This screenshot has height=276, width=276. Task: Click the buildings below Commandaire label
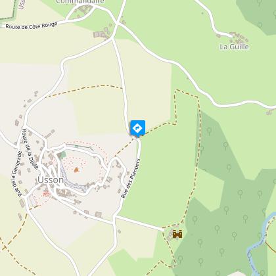coord(83,9)
